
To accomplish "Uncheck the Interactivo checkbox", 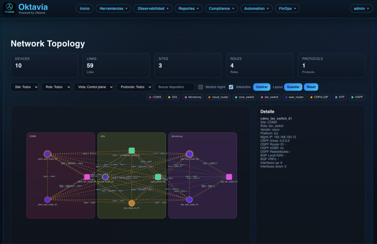I will coord(231,87).
